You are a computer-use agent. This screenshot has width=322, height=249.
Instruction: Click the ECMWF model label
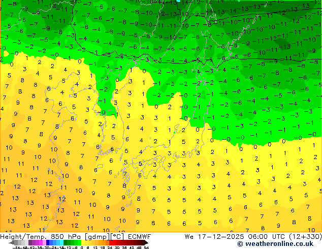point(139,237)
